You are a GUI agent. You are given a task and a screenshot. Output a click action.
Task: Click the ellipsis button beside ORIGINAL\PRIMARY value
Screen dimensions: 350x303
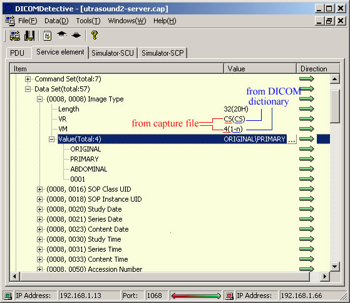pos(292,139)
